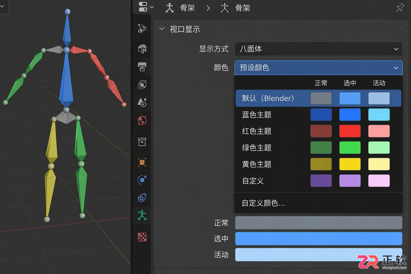Collapse the 视口显示 panel

[x=162, y=29]
